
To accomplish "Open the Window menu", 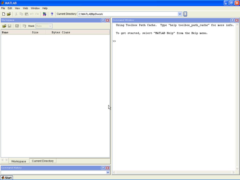I will point(35,8).
